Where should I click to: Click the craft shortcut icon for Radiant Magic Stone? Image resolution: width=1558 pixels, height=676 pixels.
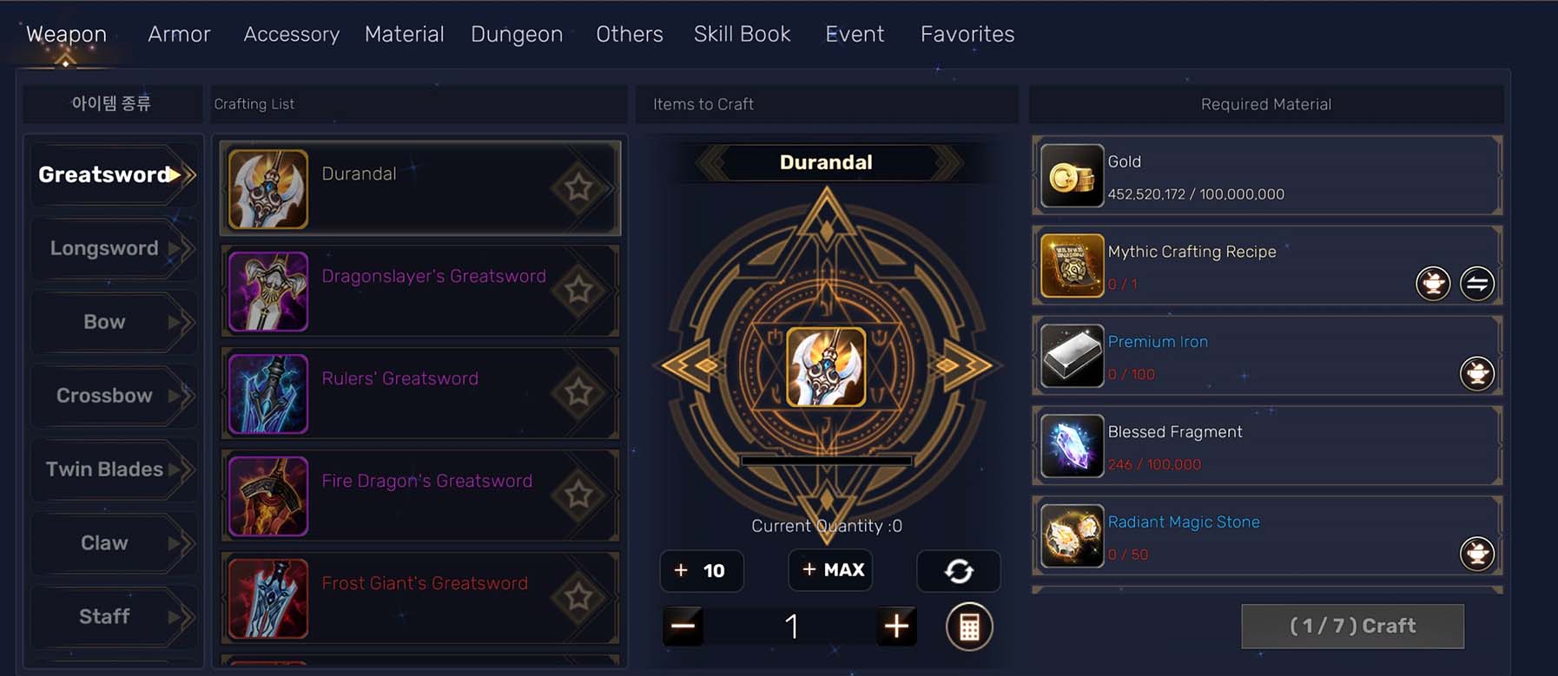pos(1477,553)
